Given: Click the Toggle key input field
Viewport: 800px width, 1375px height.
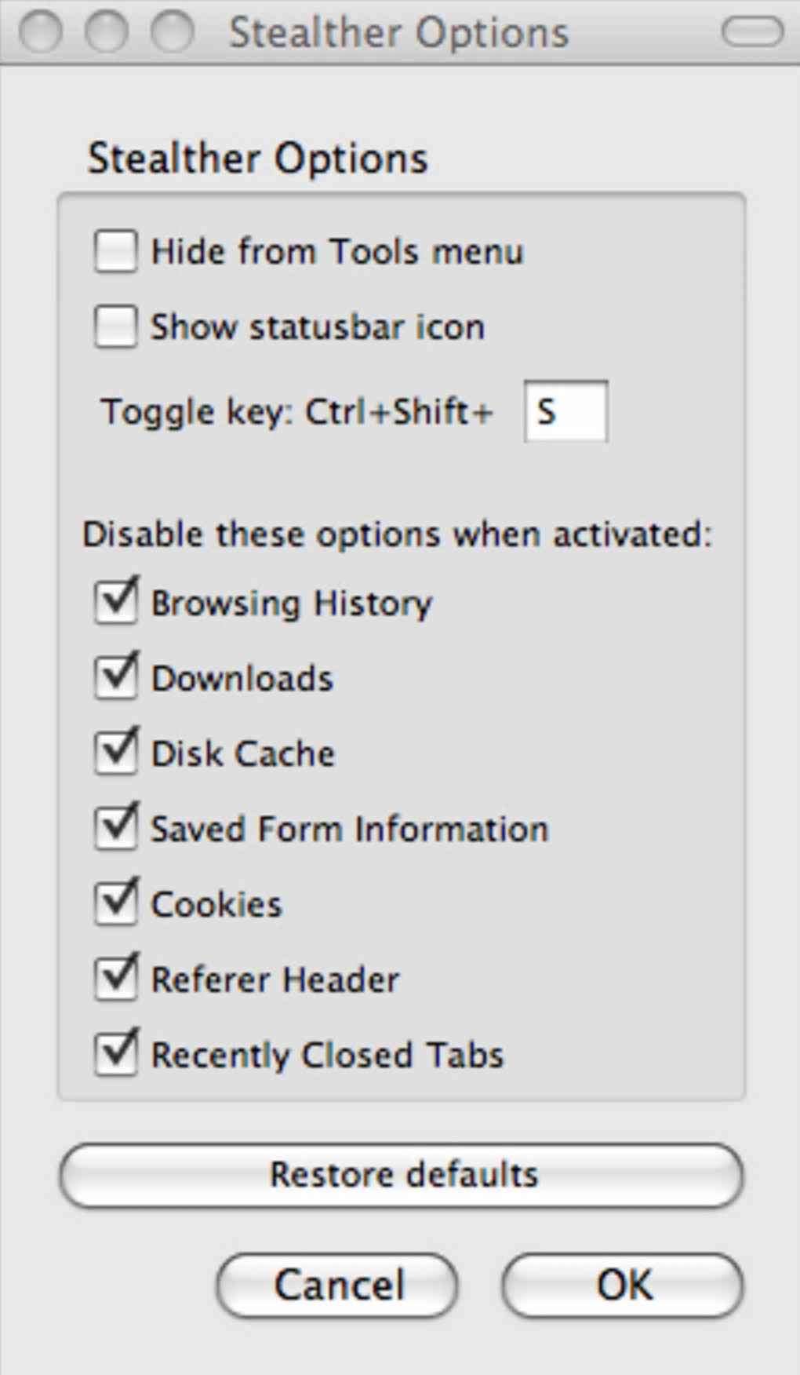Looking at the screenshot, I should tap(565, 411).
